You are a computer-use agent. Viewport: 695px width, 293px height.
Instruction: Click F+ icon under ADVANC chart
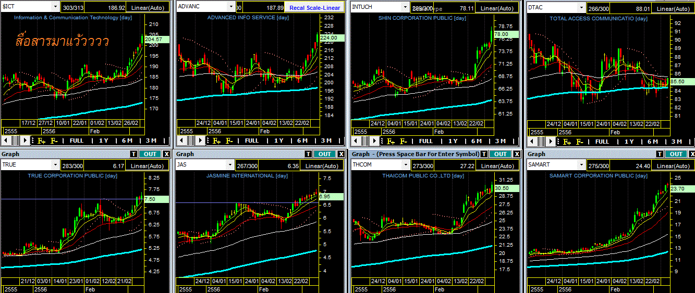click(x=216, y=141)
